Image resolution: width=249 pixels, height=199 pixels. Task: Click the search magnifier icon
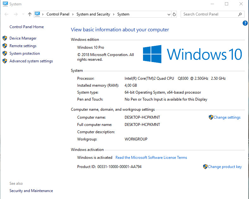(x=240, y=14)
